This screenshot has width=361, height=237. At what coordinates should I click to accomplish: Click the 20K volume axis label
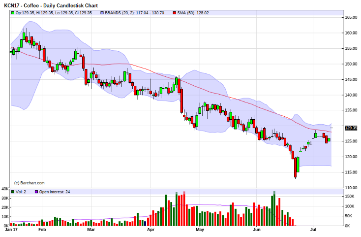click(x=5, y=207)
